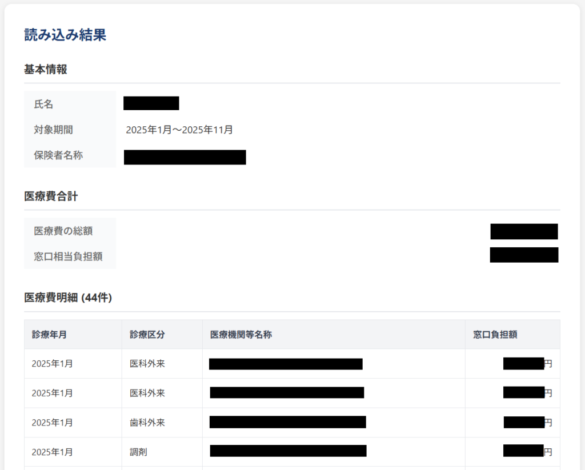This screenshot has width=585, height=470.
Task: Select the 医療費合計 section heading
Action: pos(51,196)
